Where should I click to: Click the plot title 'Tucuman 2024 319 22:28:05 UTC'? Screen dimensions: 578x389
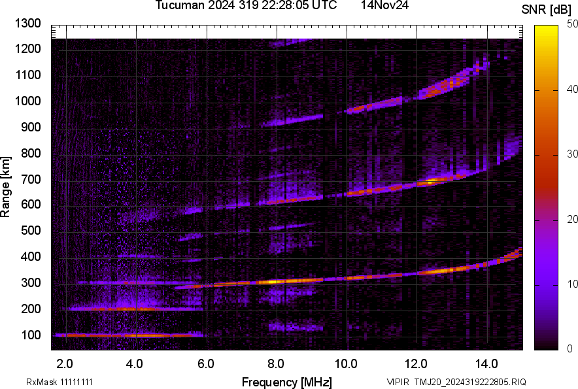click(246, 5)
